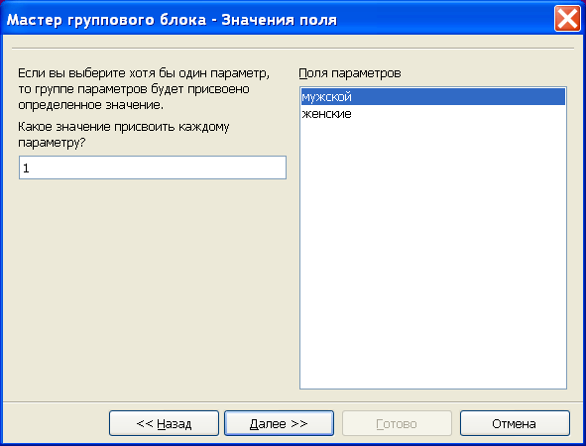586x446 pixels.
Task: Proceed with the 'Далее >>' button
Action: [279, 423]
